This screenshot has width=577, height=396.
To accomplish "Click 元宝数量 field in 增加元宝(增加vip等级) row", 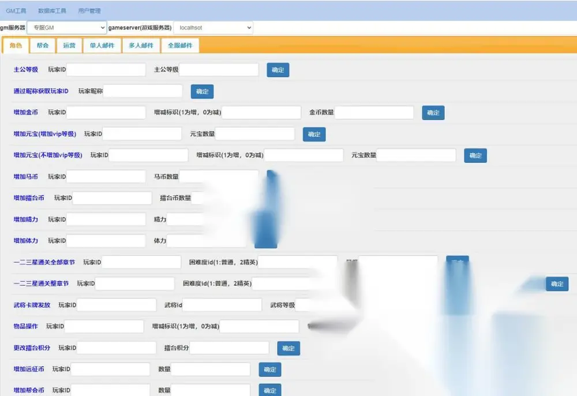I will tap(255, 133).
